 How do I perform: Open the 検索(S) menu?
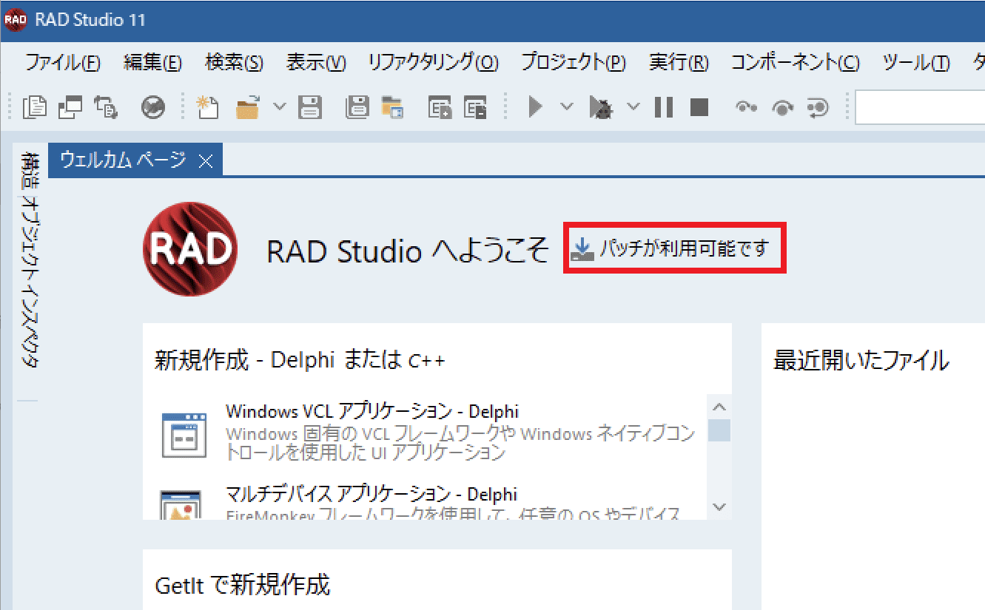[x=234, y=62]
